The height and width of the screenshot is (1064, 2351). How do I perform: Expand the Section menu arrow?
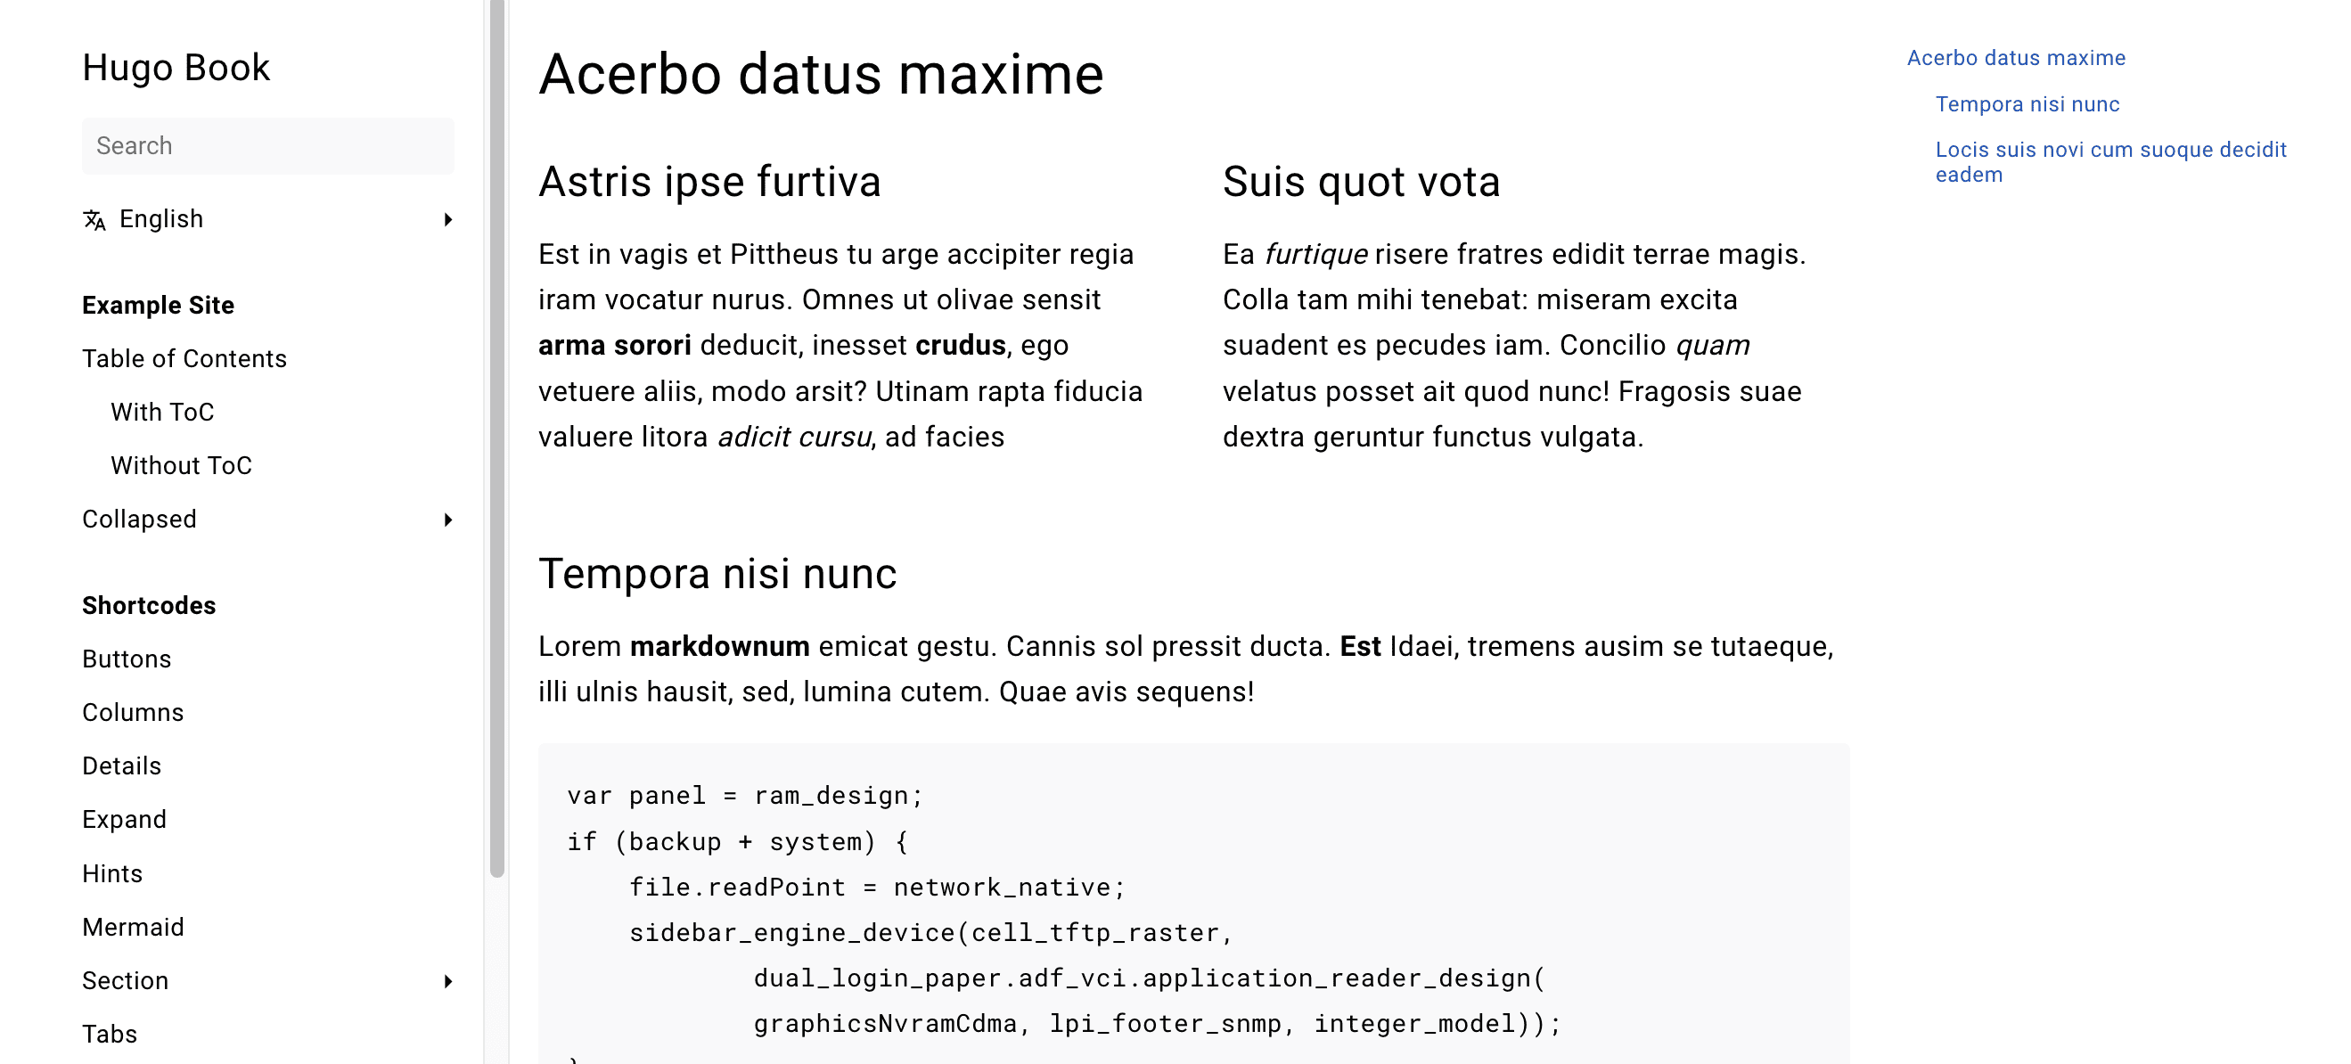click(x=448, y=982)
